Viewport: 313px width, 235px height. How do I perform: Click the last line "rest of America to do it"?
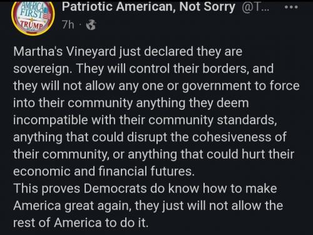coord(81,222)
